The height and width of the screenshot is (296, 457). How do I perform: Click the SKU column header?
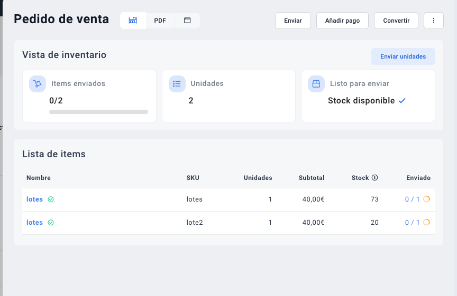193,178
